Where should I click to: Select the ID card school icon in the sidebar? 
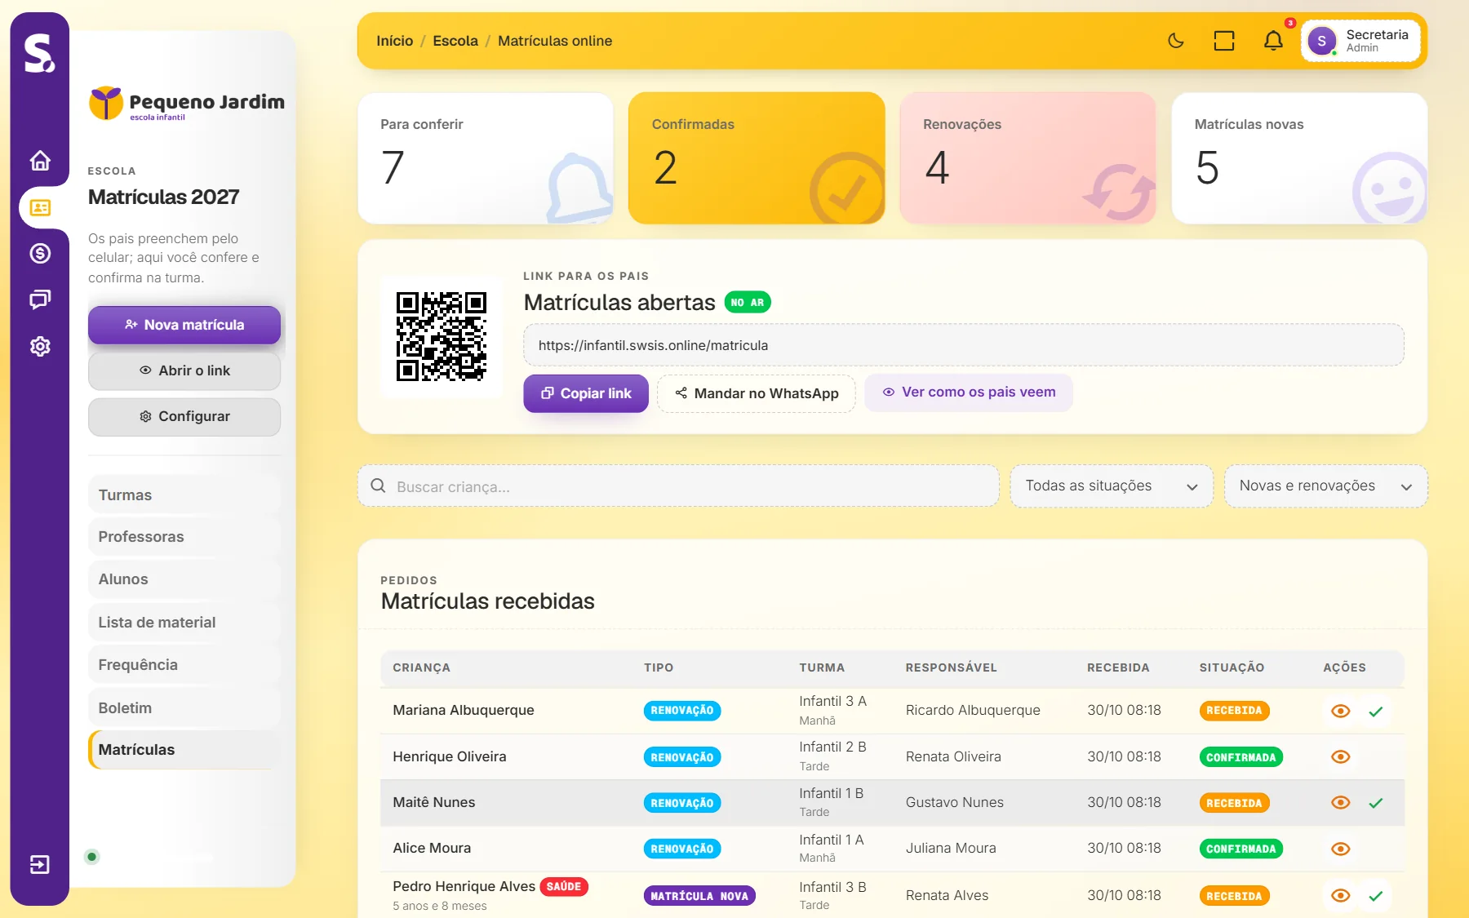coord(40,207)
